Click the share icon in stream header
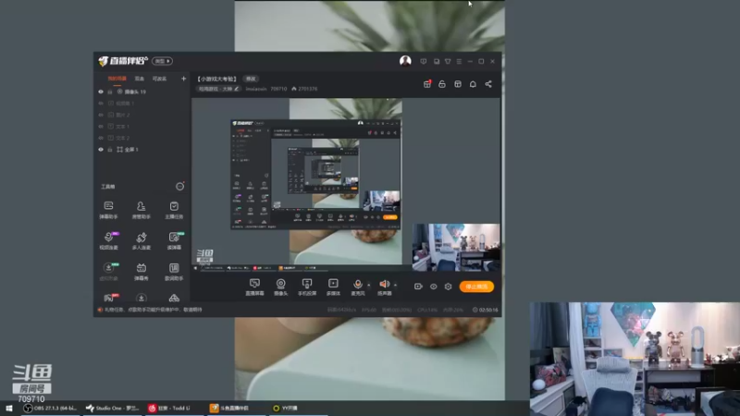The width and height of the screenshot is (740, 416). pyautogui.click(x=488, y=84)
